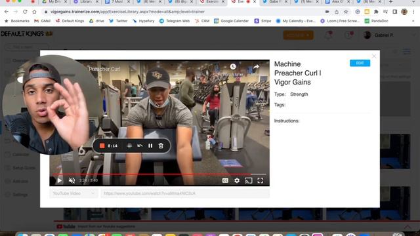Screen dimensions: 420x236
Task: Bookmark this page with the star icon
Action: click(x=346, y=12)
